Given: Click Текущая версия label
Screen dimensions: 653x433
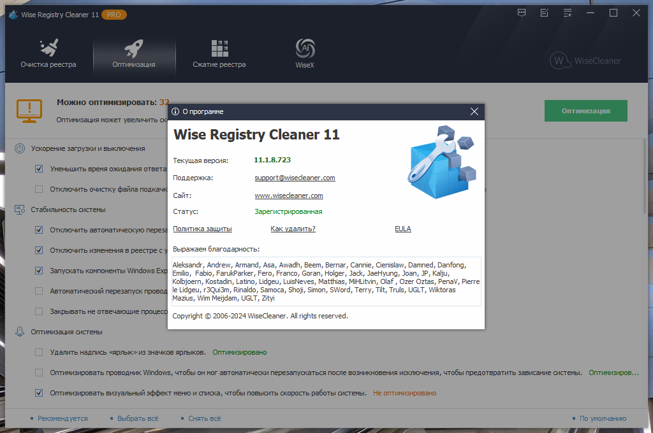Looking at the screenshot, I should pyautogui.click(x=201, y=160).
